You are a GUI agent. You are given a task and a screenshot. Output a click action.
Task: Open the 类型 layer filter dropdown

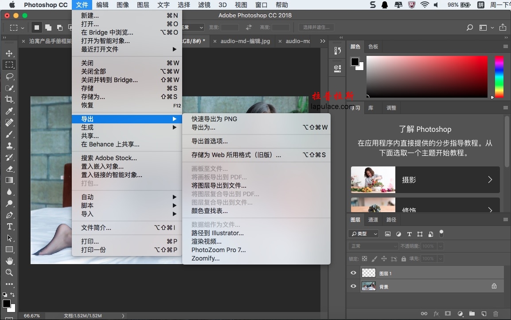coord(364,234)
